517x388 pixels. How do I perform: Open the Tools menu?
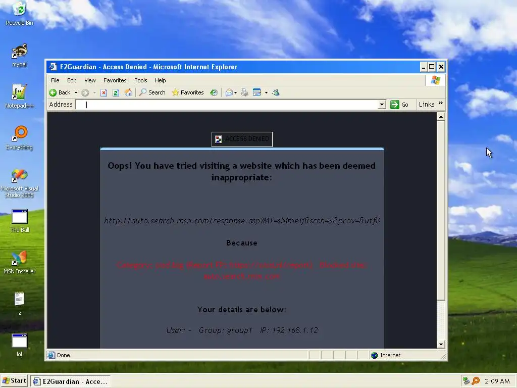click(x=140, y=80)
